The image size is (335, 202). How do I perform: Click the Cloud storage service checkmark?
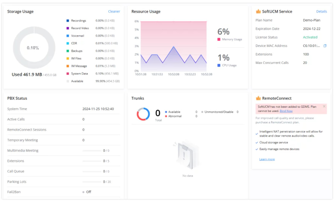[x=257, y=143]
